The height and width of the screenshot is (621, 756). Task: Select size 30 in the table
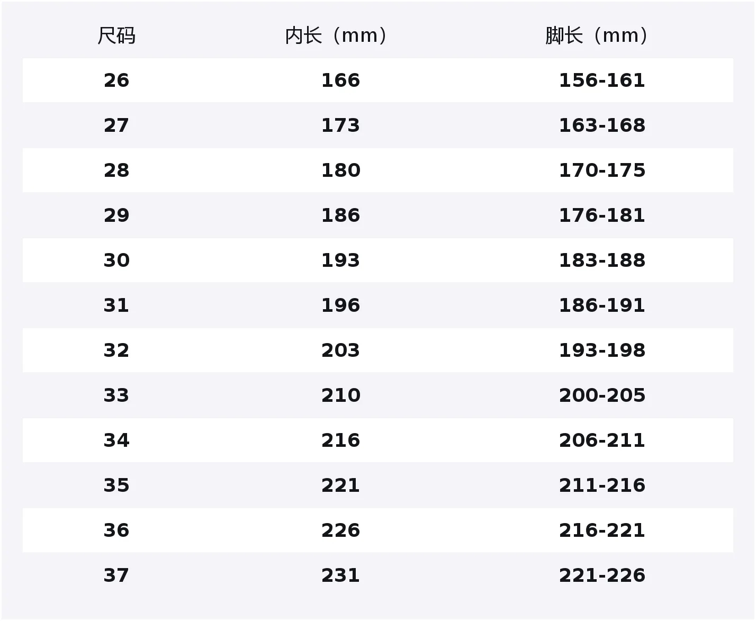(116, 260)
